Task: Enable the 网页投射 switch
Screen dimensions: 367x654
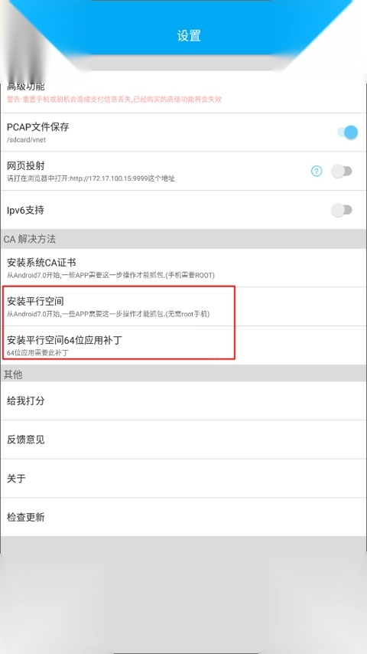Action: point(342,171)
